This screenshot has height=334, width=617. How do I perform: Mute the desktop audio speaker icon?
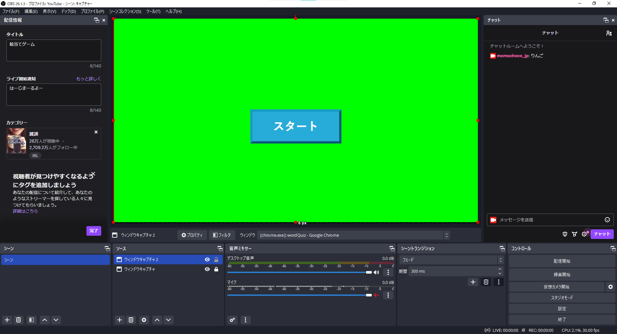pyautogui.click(x=376, y=272)
